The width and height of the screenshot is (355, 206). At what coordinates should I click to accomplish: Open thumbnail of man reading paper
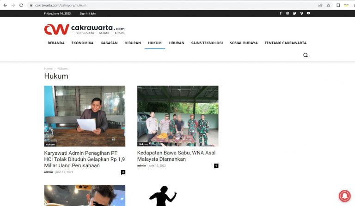85,116
